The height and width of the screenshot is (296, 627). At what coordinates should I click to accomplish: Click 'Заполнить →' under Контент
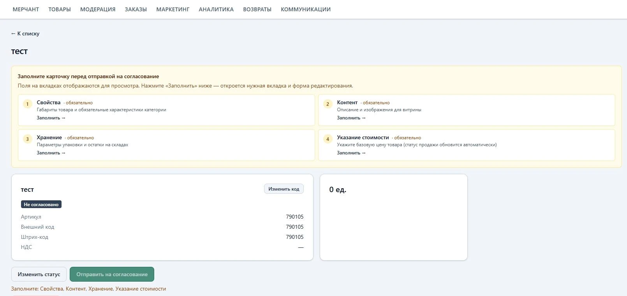(x=351, y=118)
